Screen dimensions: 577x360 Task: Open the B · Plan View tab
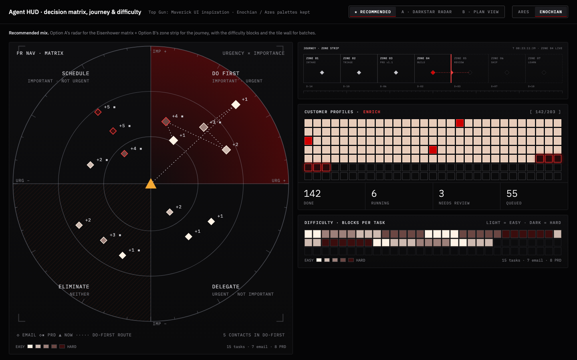click(480, 12)
